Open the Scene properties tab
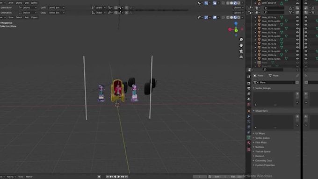Screen dimensions: 318x179 249,99
